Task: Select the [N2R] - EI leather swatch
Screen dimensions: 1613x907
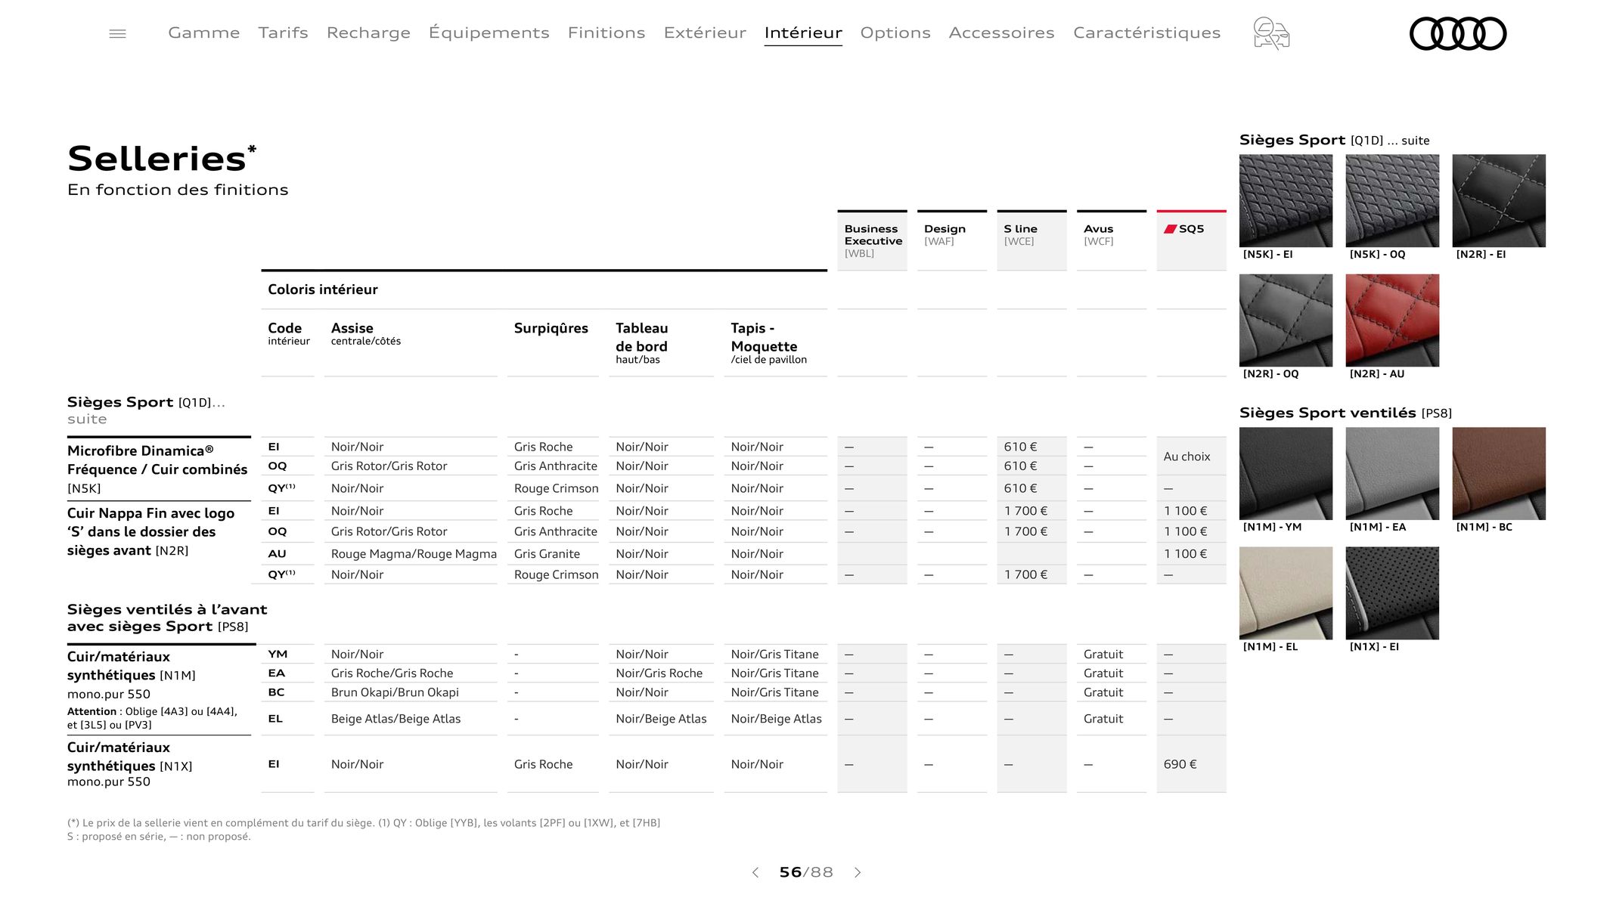Action: pyautogui.click(x=1499, y=201)
